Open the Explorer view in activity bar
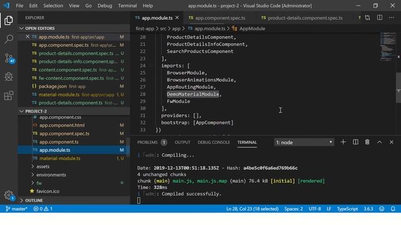This screenshot has width=401, height=225. click(8, 21)
